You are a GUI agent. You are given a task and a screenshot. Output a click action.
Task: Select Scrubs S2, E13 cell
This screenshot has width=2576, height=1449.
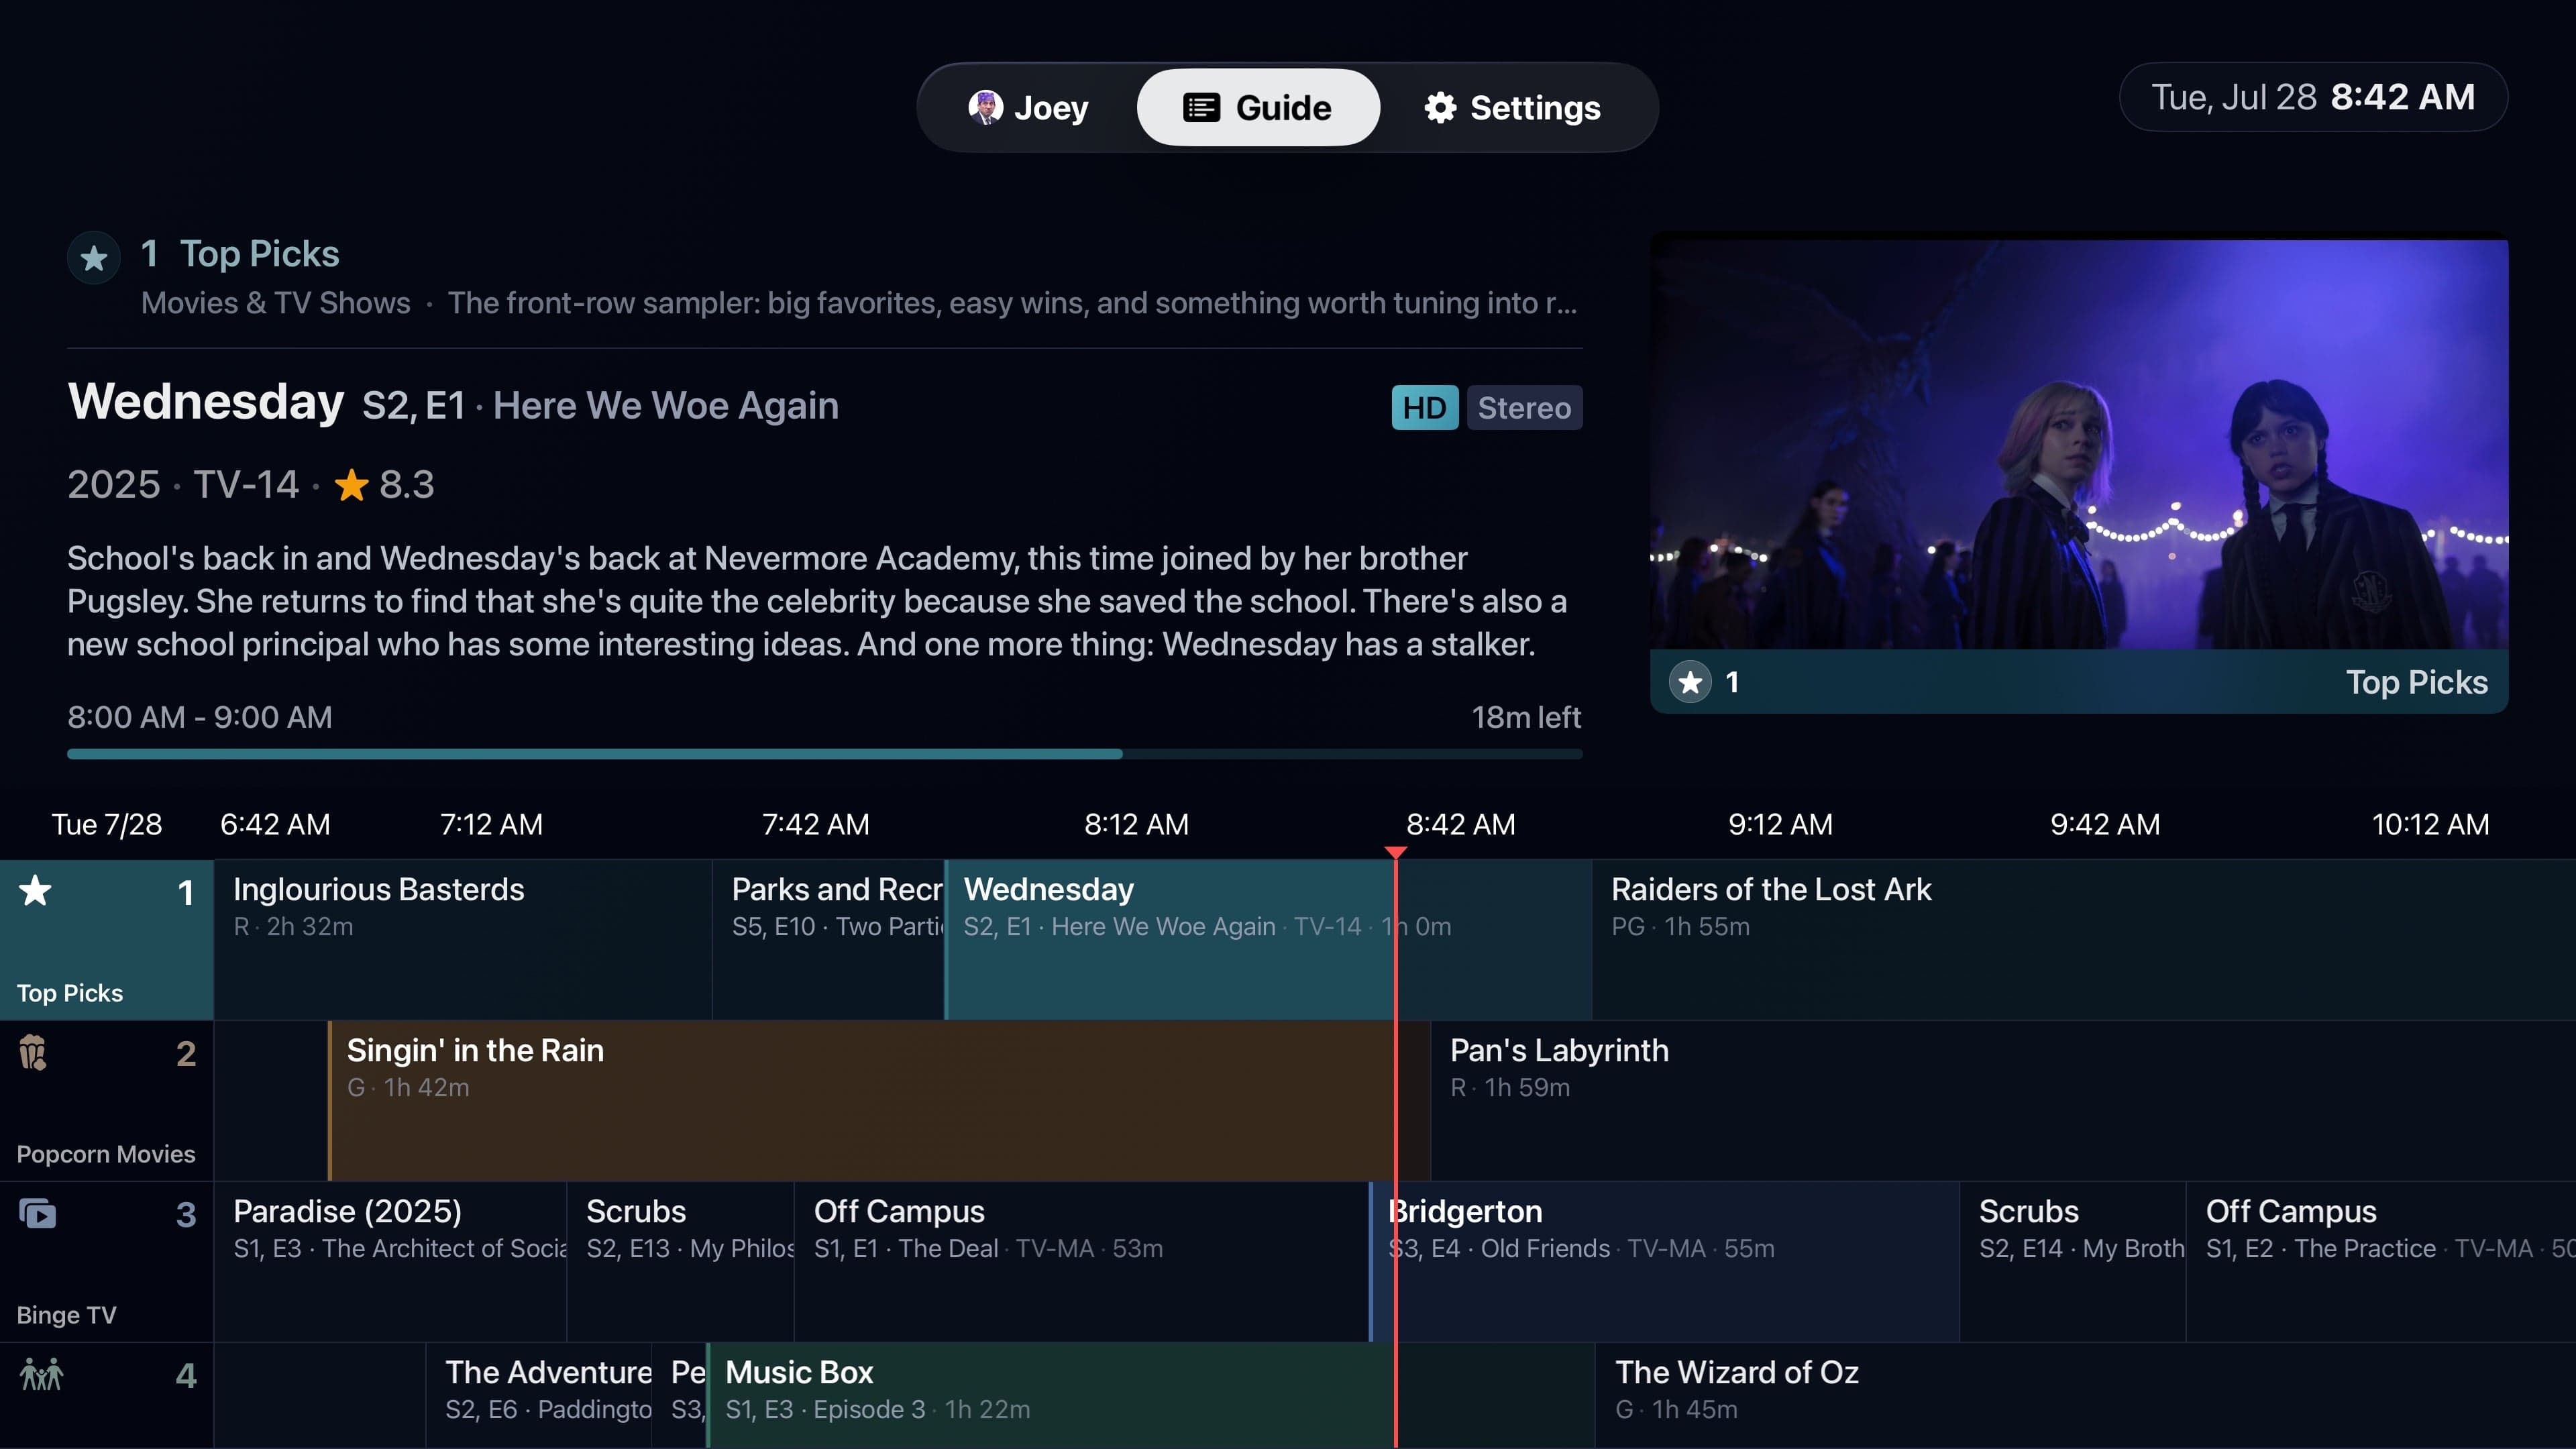pyautogui.click(x=680, y=1261)
